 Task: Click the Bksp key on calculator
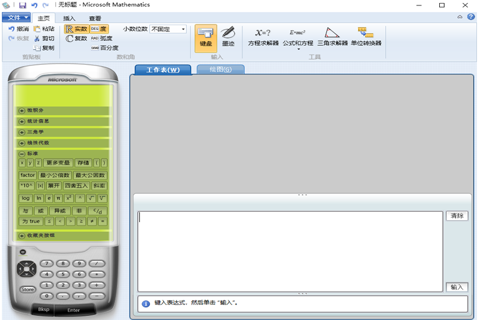(x=43, y=309)
